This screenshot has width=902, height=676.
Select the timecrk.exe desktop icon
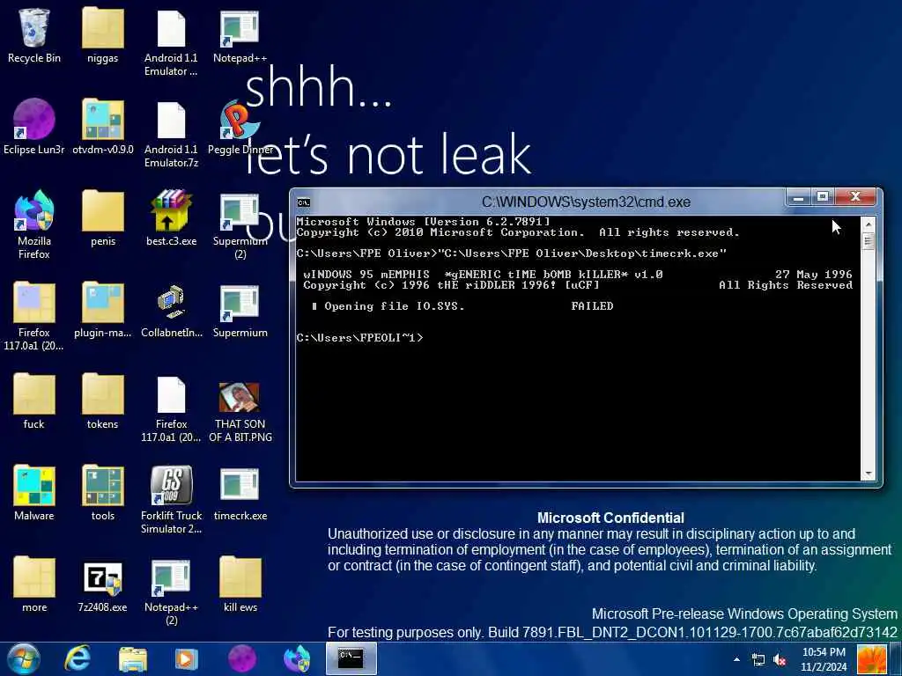tap(240, 493)
